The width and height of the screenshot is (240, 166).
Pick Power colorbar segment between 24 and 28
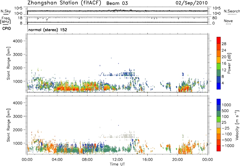point(219,47)
